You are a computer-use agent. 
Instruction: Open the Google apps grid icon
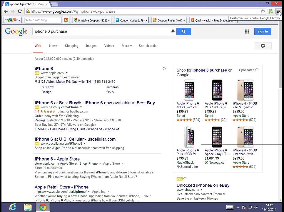pos(247,32)
